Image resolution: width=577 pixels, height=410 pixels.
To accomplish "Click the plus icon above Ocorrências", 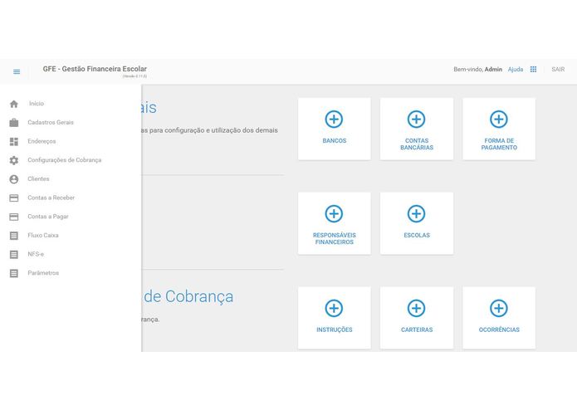I will [x=499, y=308].
